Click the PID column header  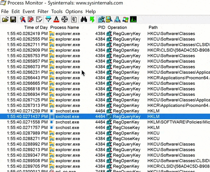coord(102,27)
